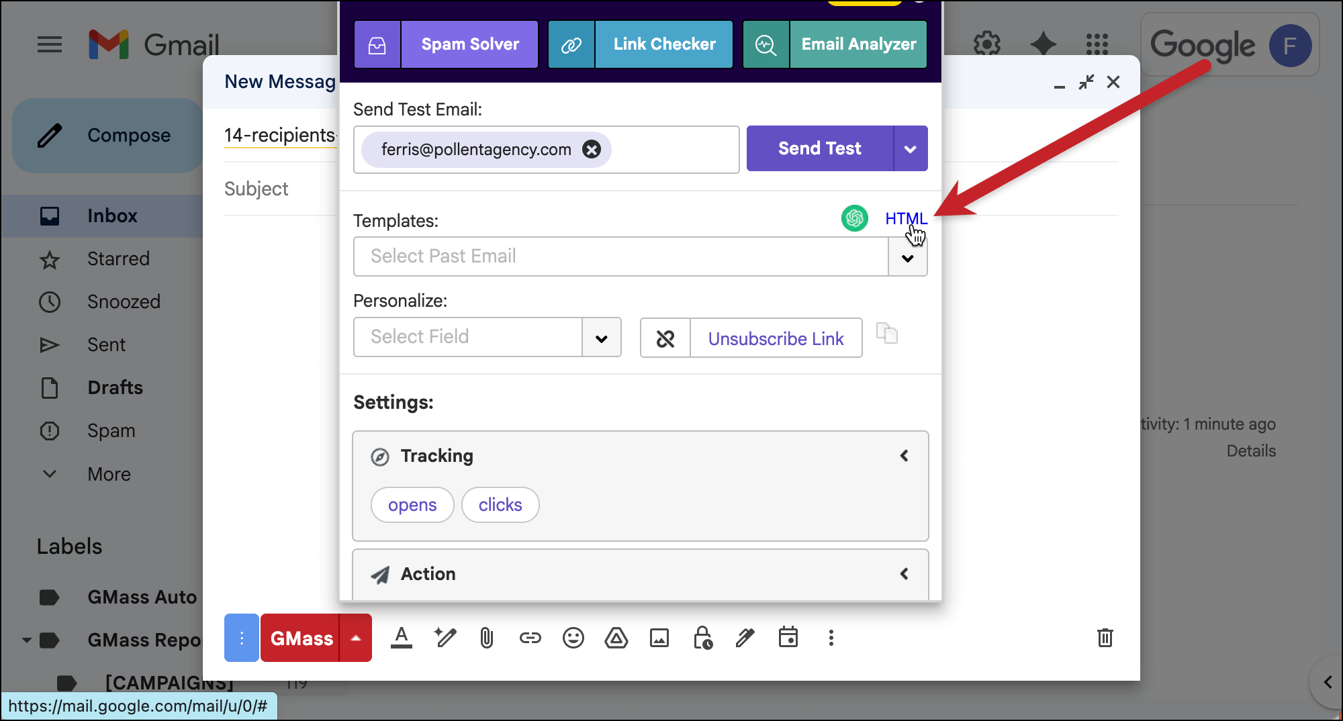
Task: Click the Unsubscribe Link button
Action: [776, 338]
